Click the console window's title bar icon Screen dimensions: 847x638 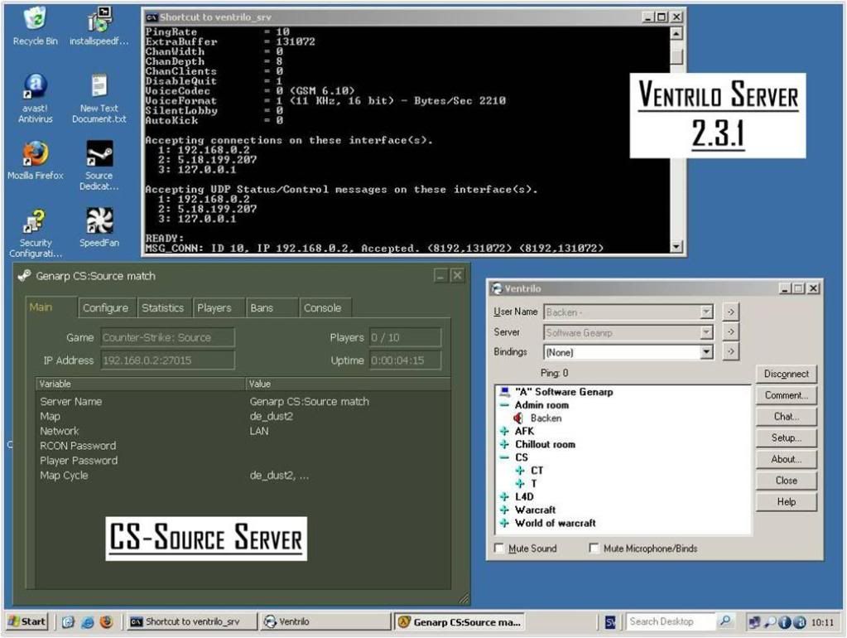152,17
